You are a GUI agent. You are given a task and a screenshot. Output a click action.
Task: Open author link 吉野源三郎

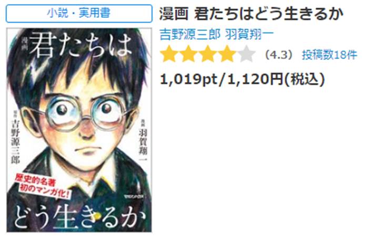pyautogui.click(x=190, y=35)
